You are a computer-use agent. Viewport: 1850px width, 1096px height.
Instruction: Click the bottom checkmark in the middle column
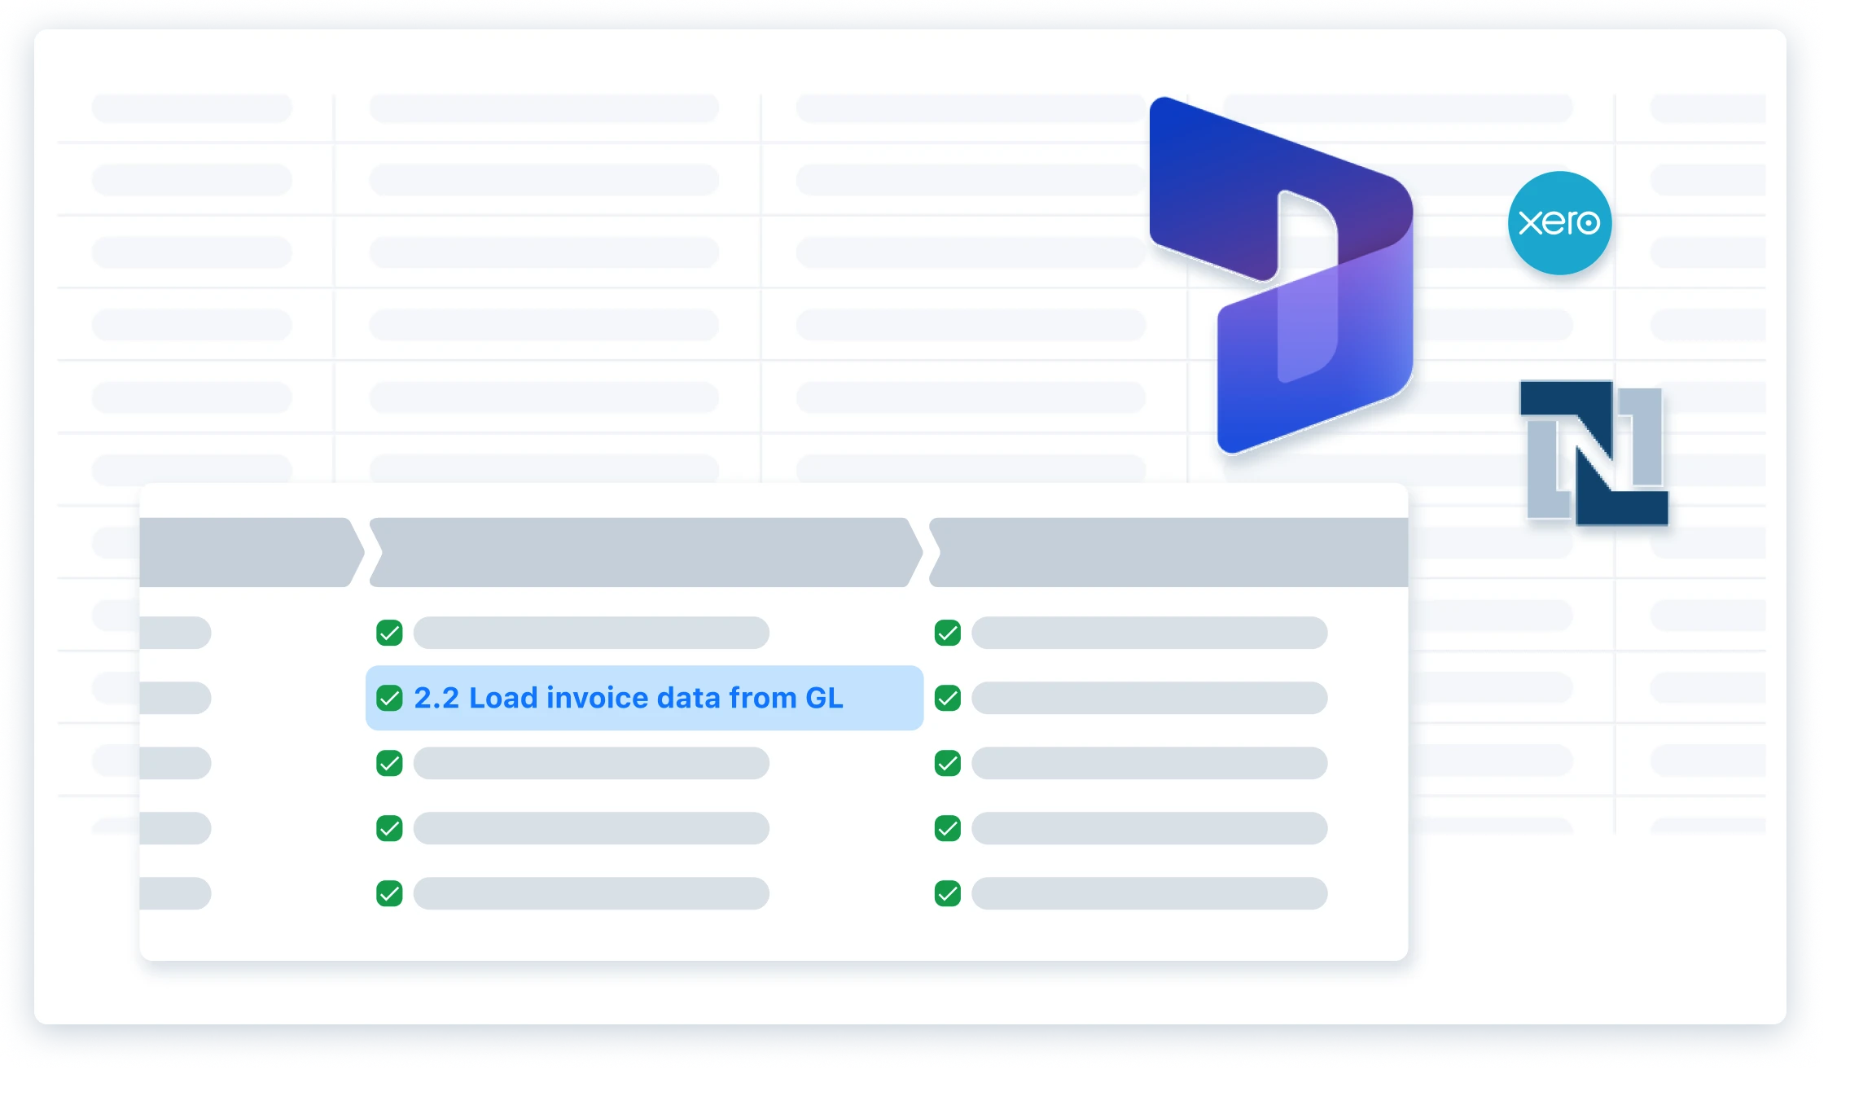[x=388, y=893]
